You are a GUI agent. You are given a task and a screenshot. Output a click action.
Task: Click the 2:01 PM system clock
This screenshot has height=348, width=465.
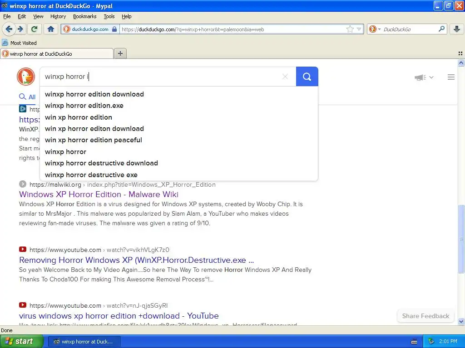point(448,342)
